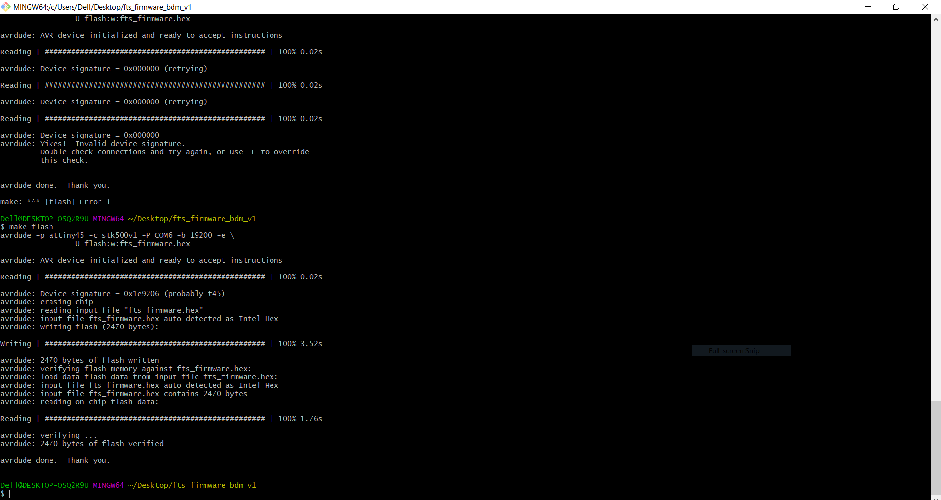The width and height of the screenshot is (941, 500).
Task: Click the "Writing" progress bar line showing 3.52s
Action: [161, 344]
